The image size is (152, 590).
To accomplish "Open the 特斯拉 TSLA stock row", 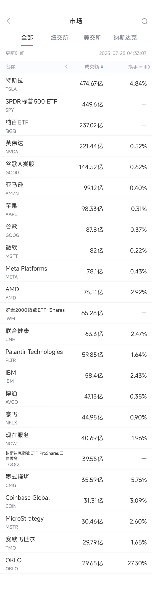I will (x=76, y=84).
